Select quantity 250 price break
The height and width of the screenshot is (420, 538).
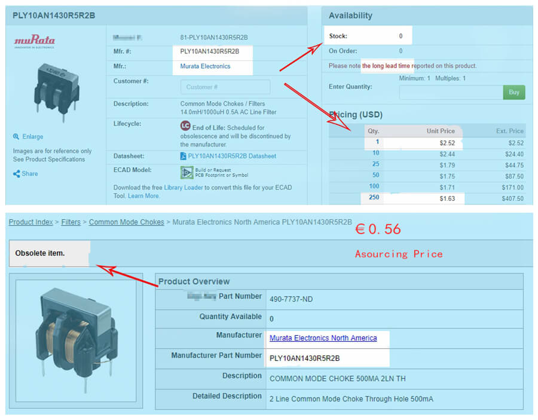[x=374, y=198]
